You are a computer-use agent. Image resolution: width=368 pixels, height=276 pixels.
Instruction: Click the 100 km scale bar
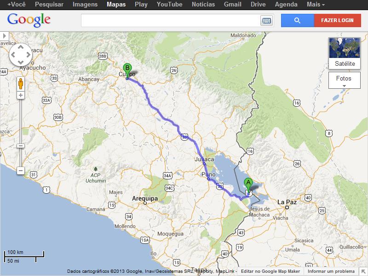click(24, 257)
